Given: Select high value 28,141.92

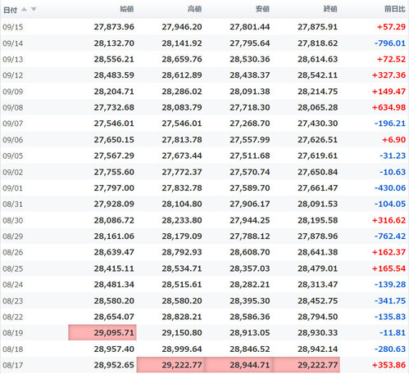Looking at the screenshot, I should tap(182, 43).
